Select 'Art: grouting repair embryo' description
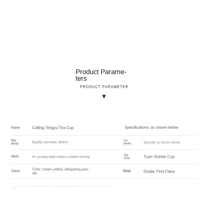The height and width of the screenshot is (197, 208). [49, 157]
